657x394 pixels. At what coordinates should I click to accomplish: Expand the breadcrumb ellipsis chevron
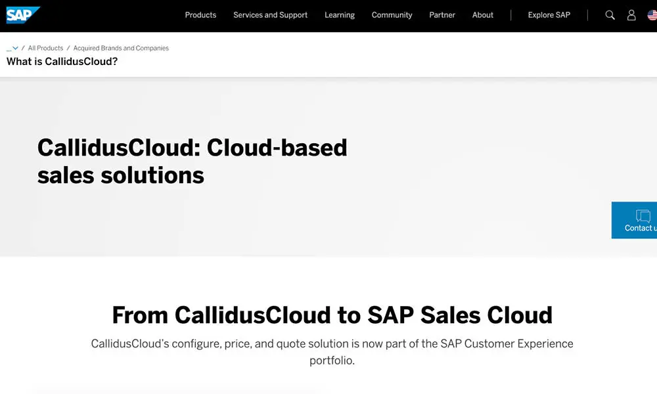(14, 47)
